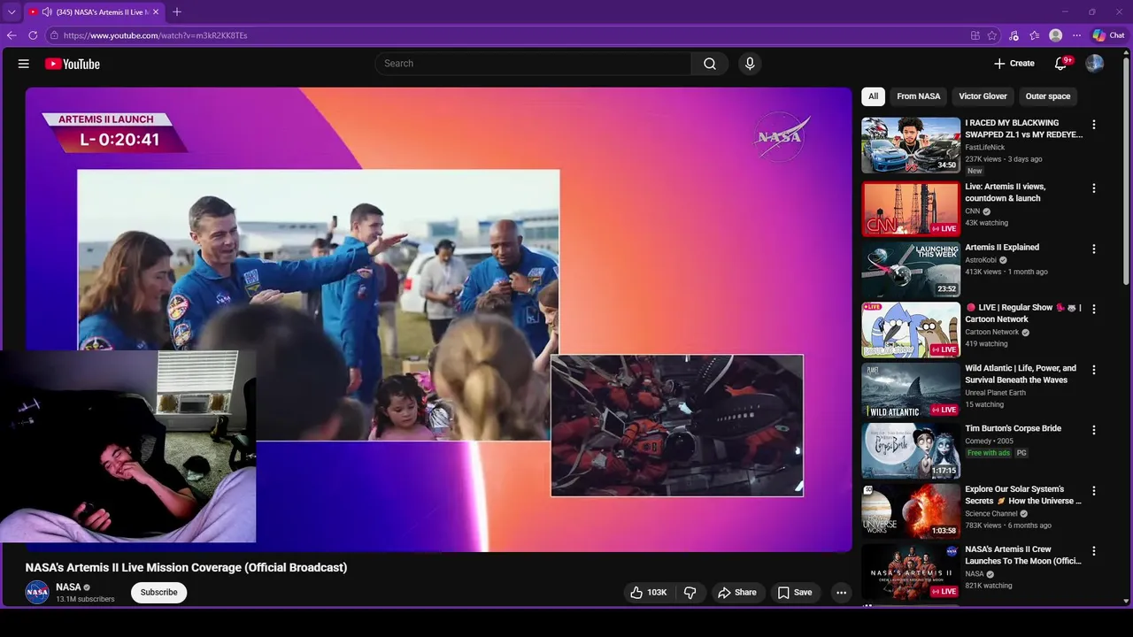The image size is (1133, 637).
Task: Open options for Regular Show live stream
Action: 1094,309
